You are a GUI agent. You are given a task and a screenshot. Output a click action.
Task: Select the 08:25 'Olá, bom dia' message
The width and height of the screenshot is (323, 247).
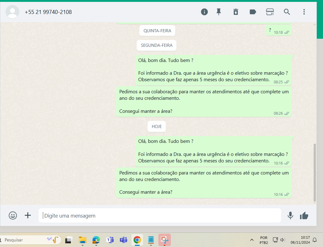click(213, 70)
